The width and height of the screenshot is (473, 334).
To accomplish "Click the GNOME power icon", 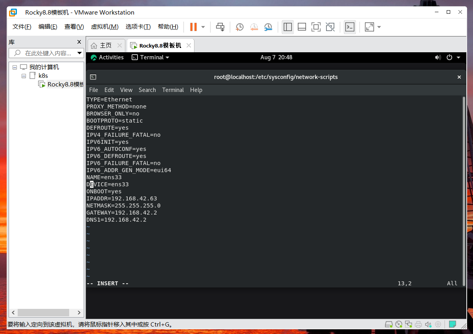I will [449, 57].
